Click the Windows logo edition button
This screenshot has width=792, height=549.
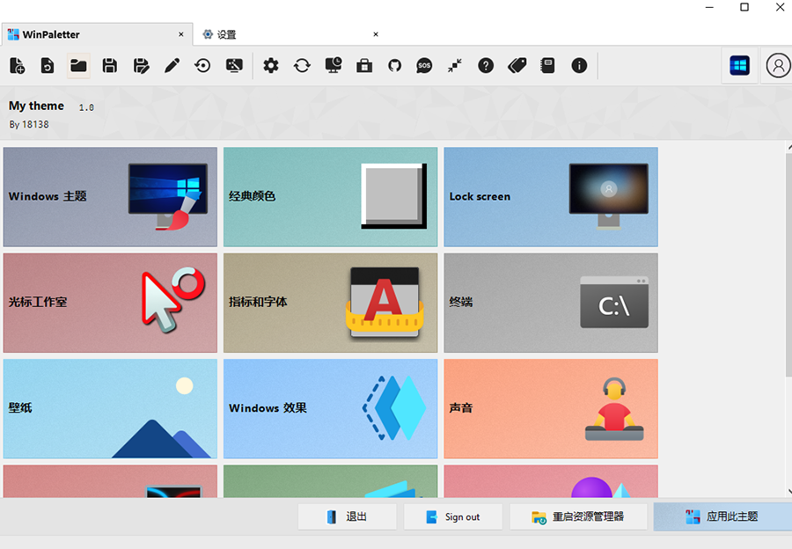739,66
